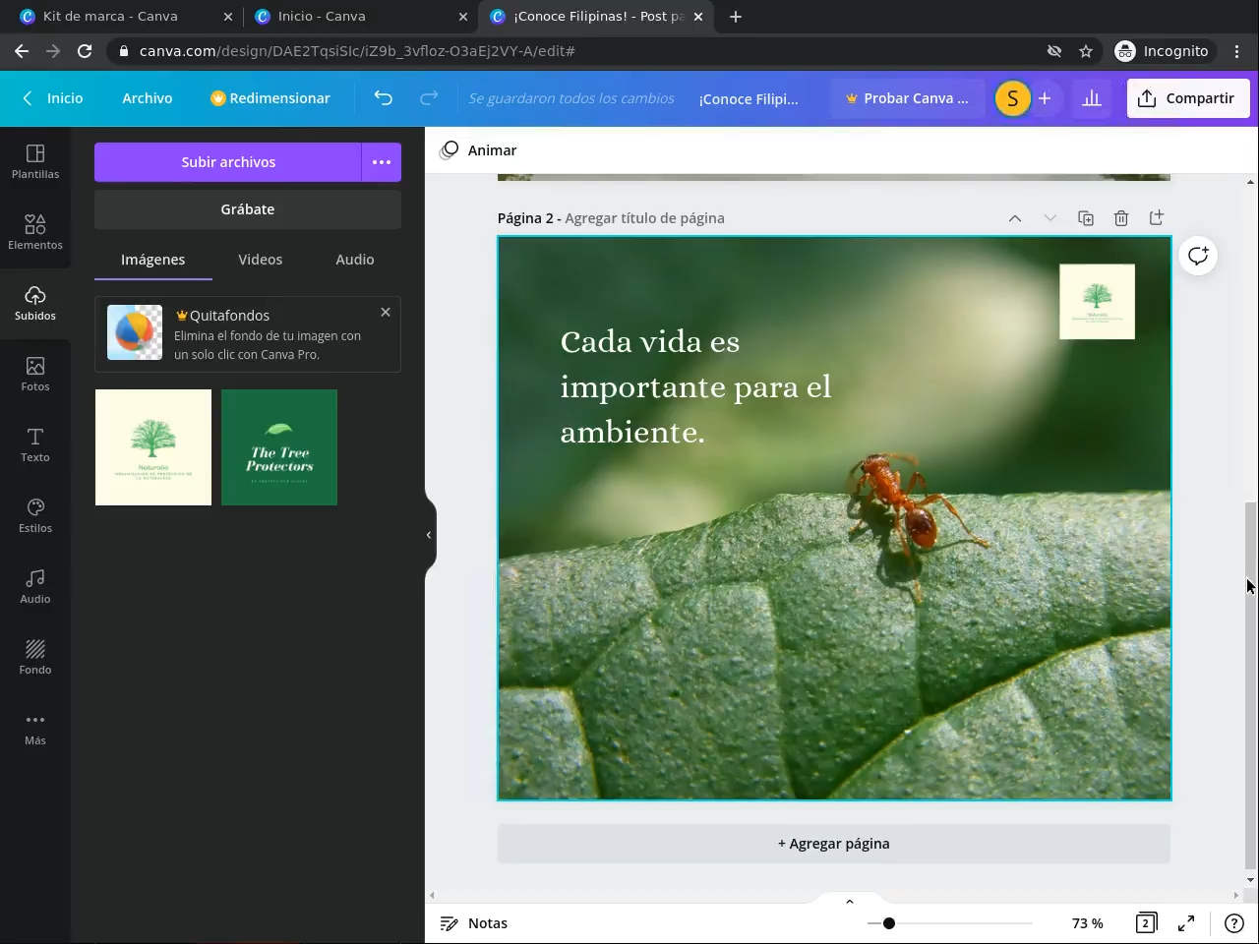Viewport: 1259px width, 944px height.
Task: Open the Plantillas sidebar panel
Action: coord(35,161)
